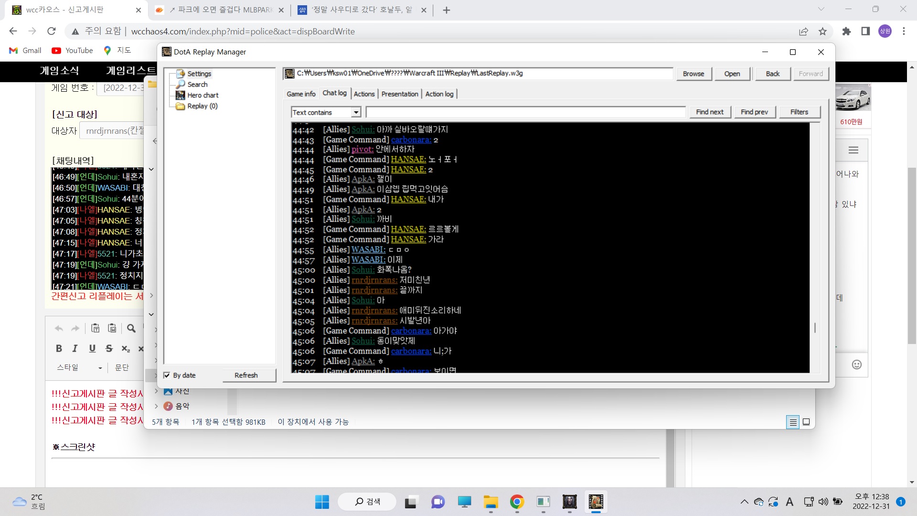Click the Forward button in Replay Manager
Viewport: 917px width, 516px height.
click(x=810, y=74)
